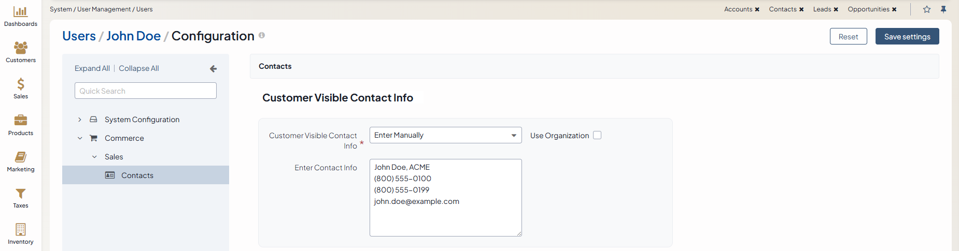Select Contacts in configuration tree
The image size is (959, 251).
(137, 175)
